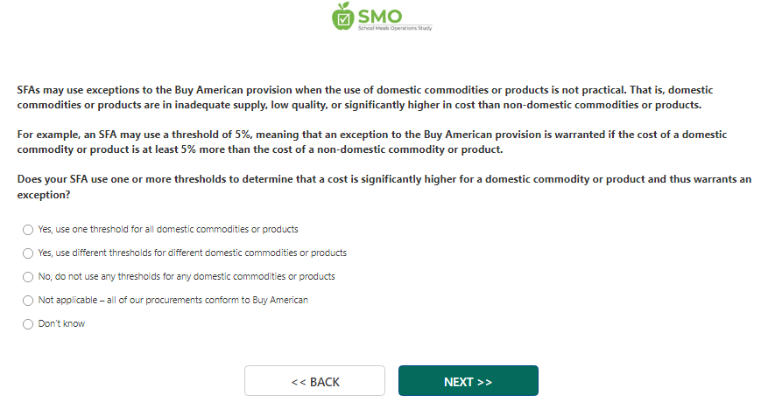Image resolution: width=768 pixels, height=402 pixels.
Task: Select the one threshold for all products radio button
Action: pyautogui.click(x=28, y=230)
